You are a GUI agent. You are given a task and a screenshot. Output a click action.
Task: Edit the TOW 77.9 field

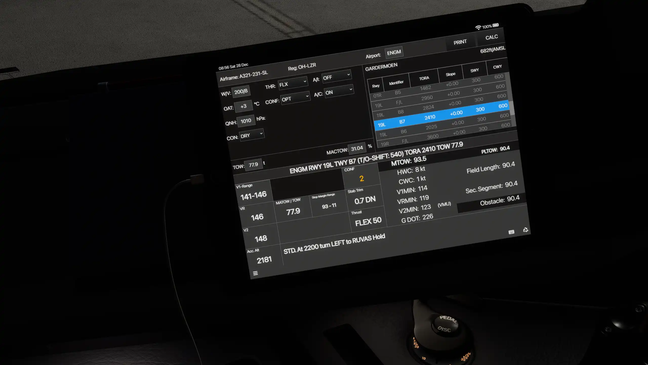click(x=253, y=165)
